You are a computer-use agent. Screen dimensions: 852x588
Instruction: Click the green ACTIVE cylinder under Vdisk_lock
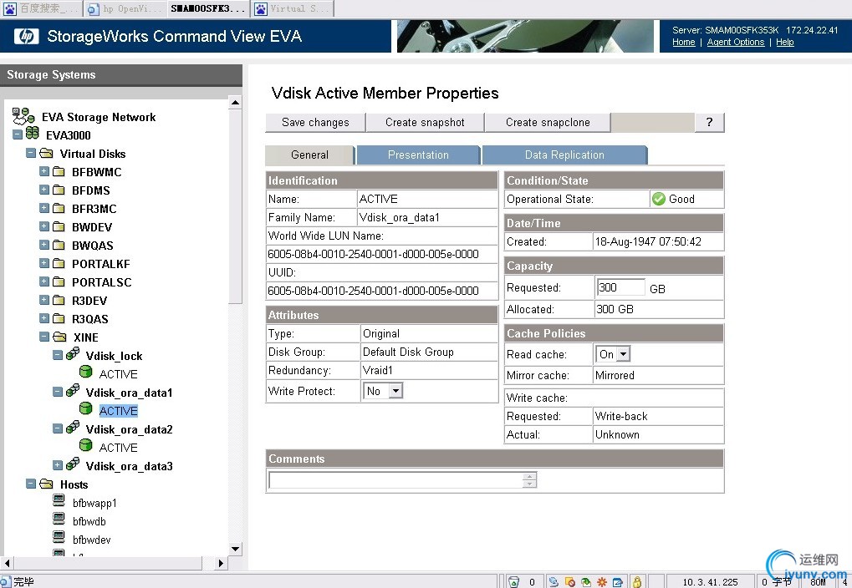(86, 372)
